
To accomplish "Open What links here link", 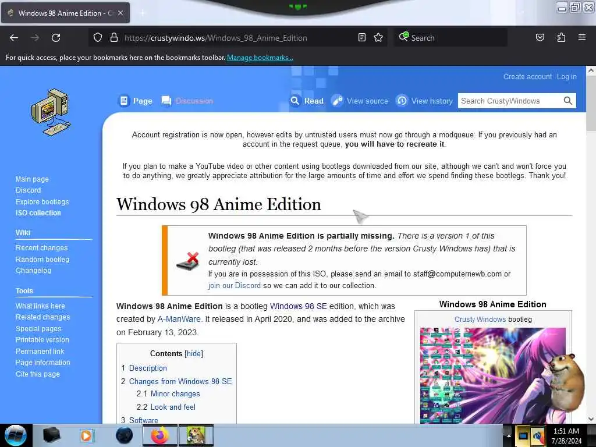I will (x=40, y=306).
